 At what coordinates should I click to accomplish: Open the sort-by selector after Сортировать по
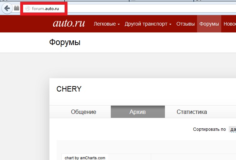coord(232,129)
